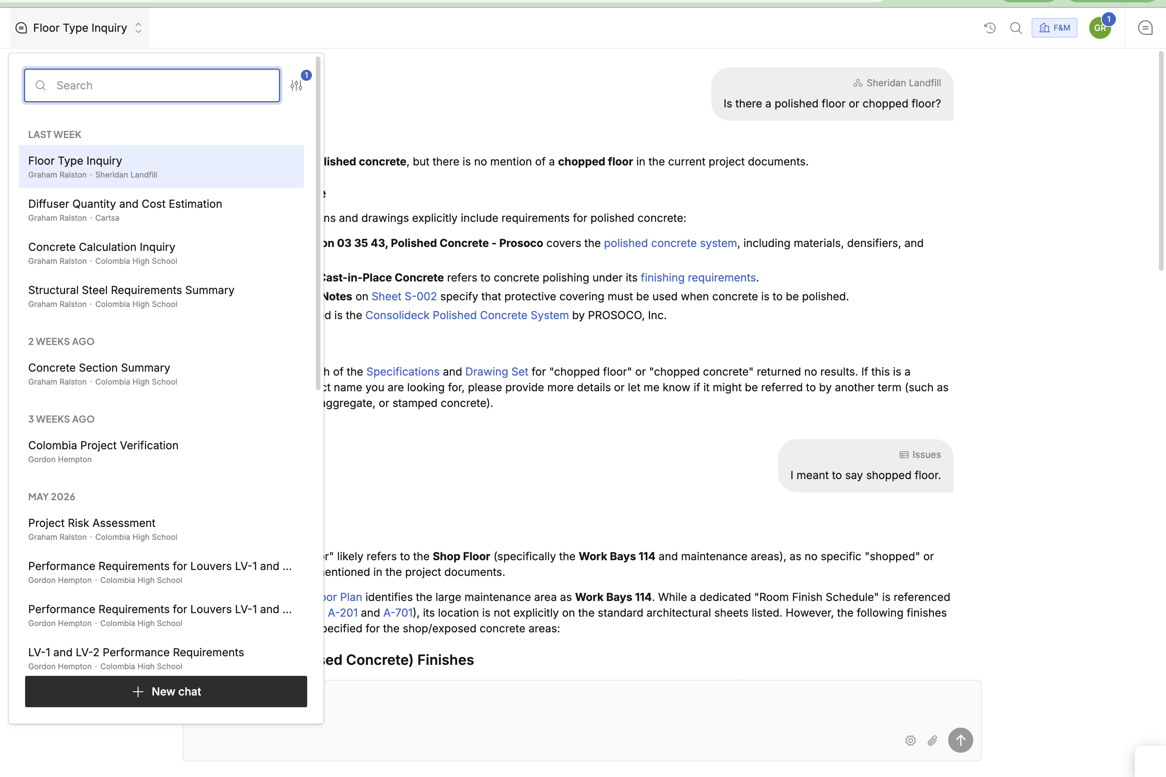This screenshot has height=777, width=1166.
Task: Click the message settings gear icon
Action: pos(910,740)
